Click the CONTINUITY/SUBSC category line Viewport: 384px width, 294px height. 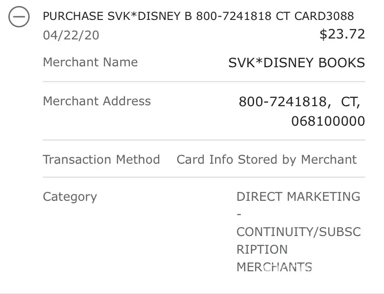(298, 231)
